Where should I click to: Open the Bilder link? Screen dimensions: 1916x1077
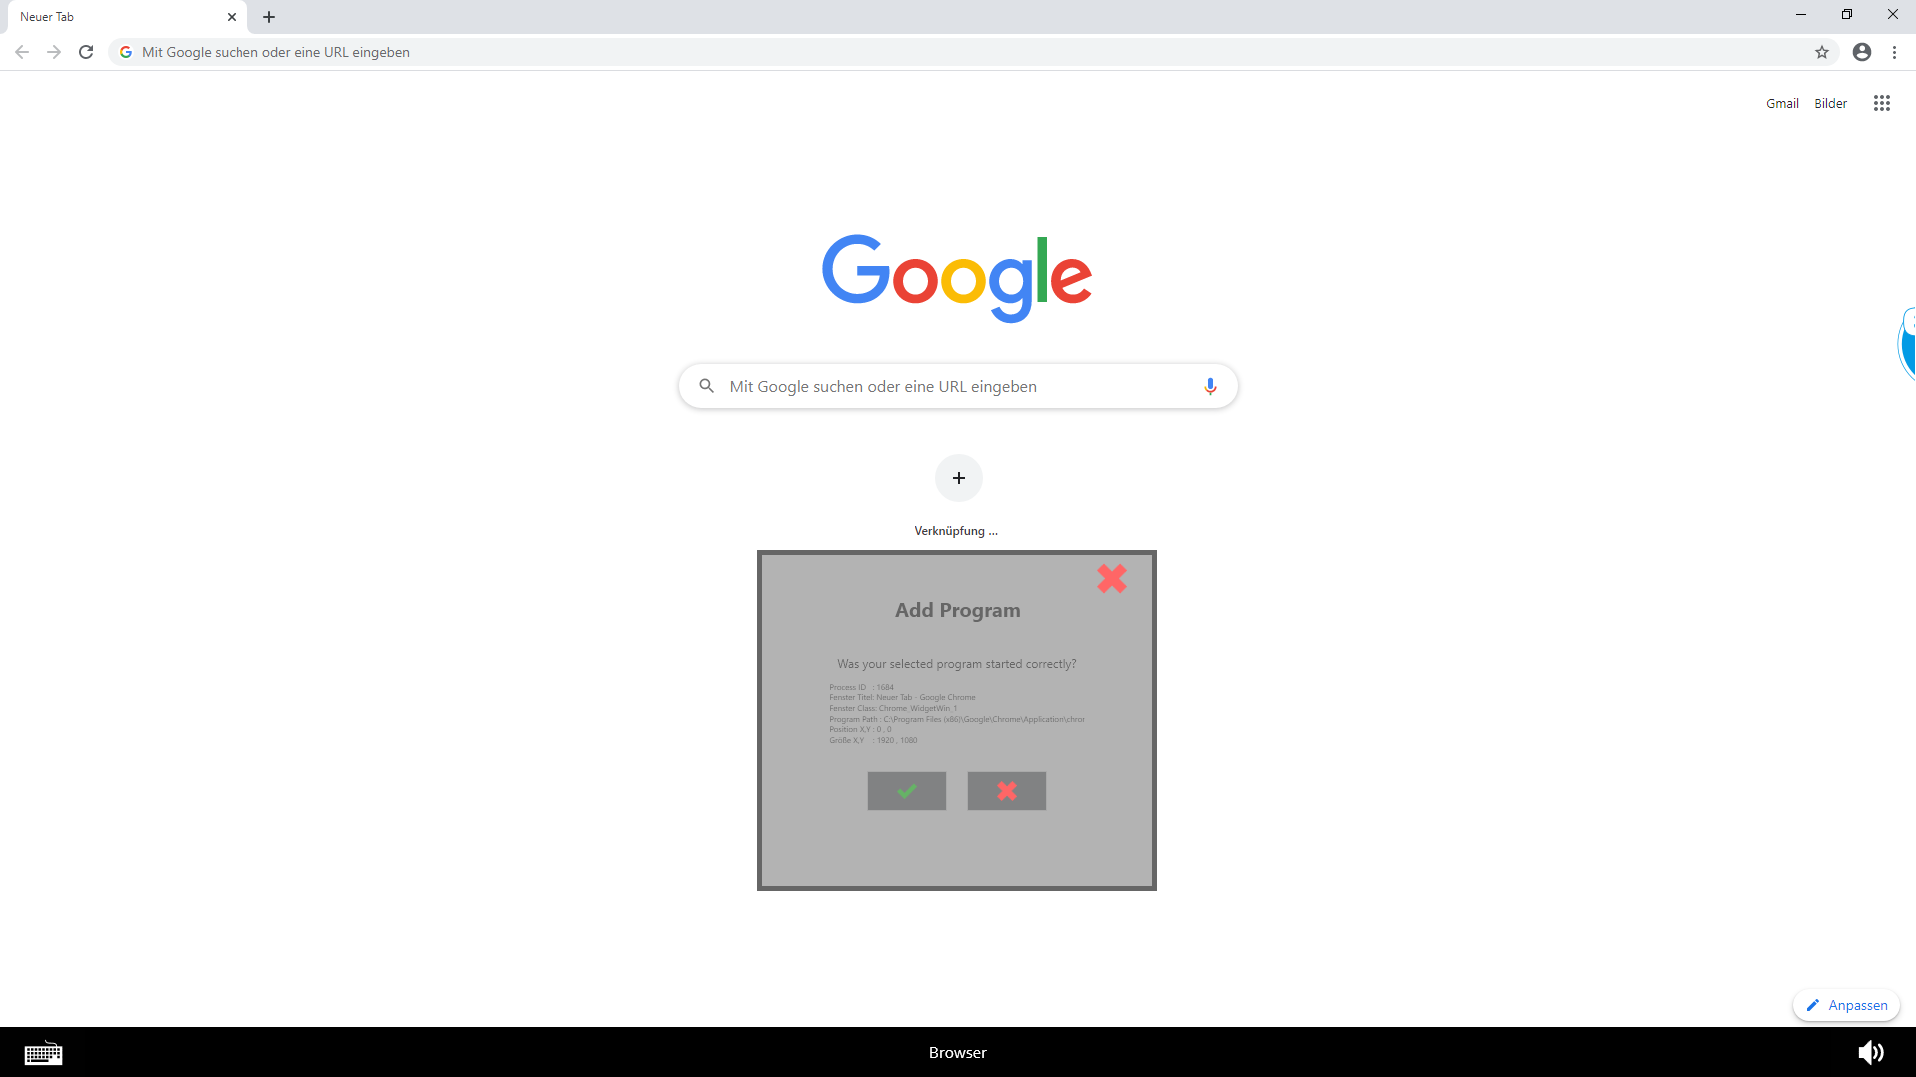pos(1830,103)
